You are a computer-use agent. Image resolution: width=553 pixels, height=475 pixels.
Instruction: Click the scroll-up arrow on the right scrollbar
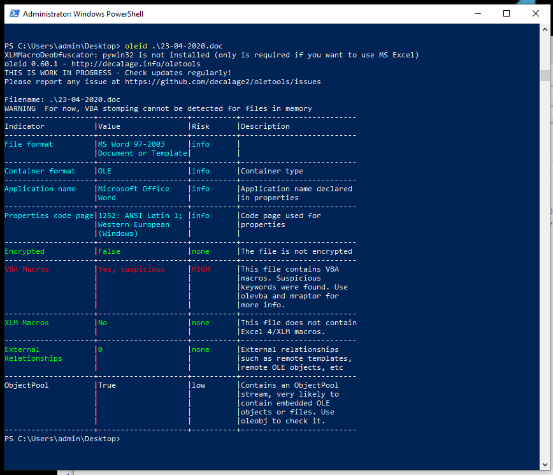546,29
